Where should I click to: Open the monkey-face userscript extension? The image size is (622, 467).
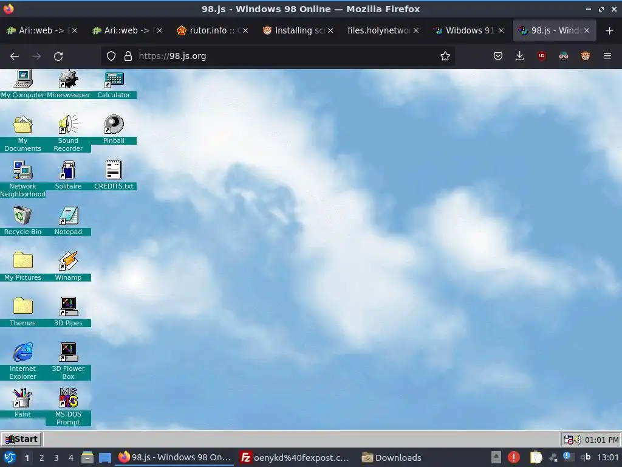[x=586, y=56]
